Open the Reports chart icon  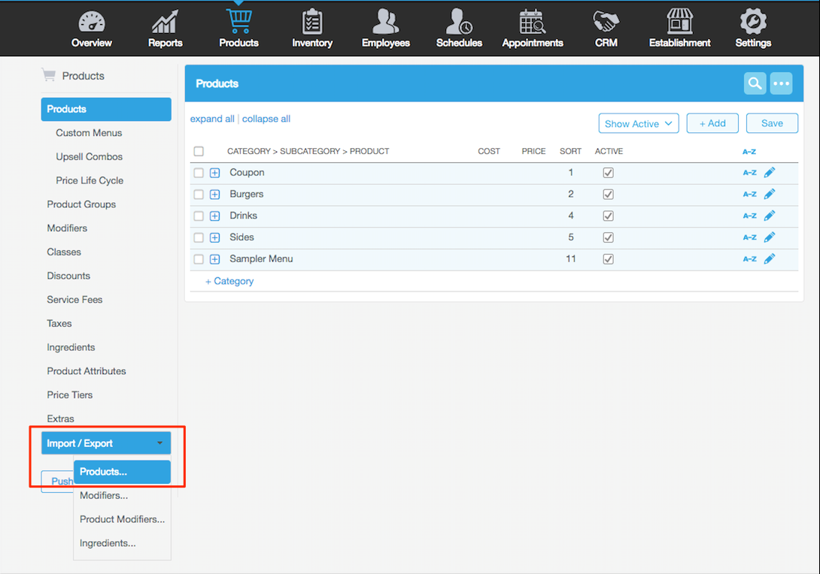point(165,23)
